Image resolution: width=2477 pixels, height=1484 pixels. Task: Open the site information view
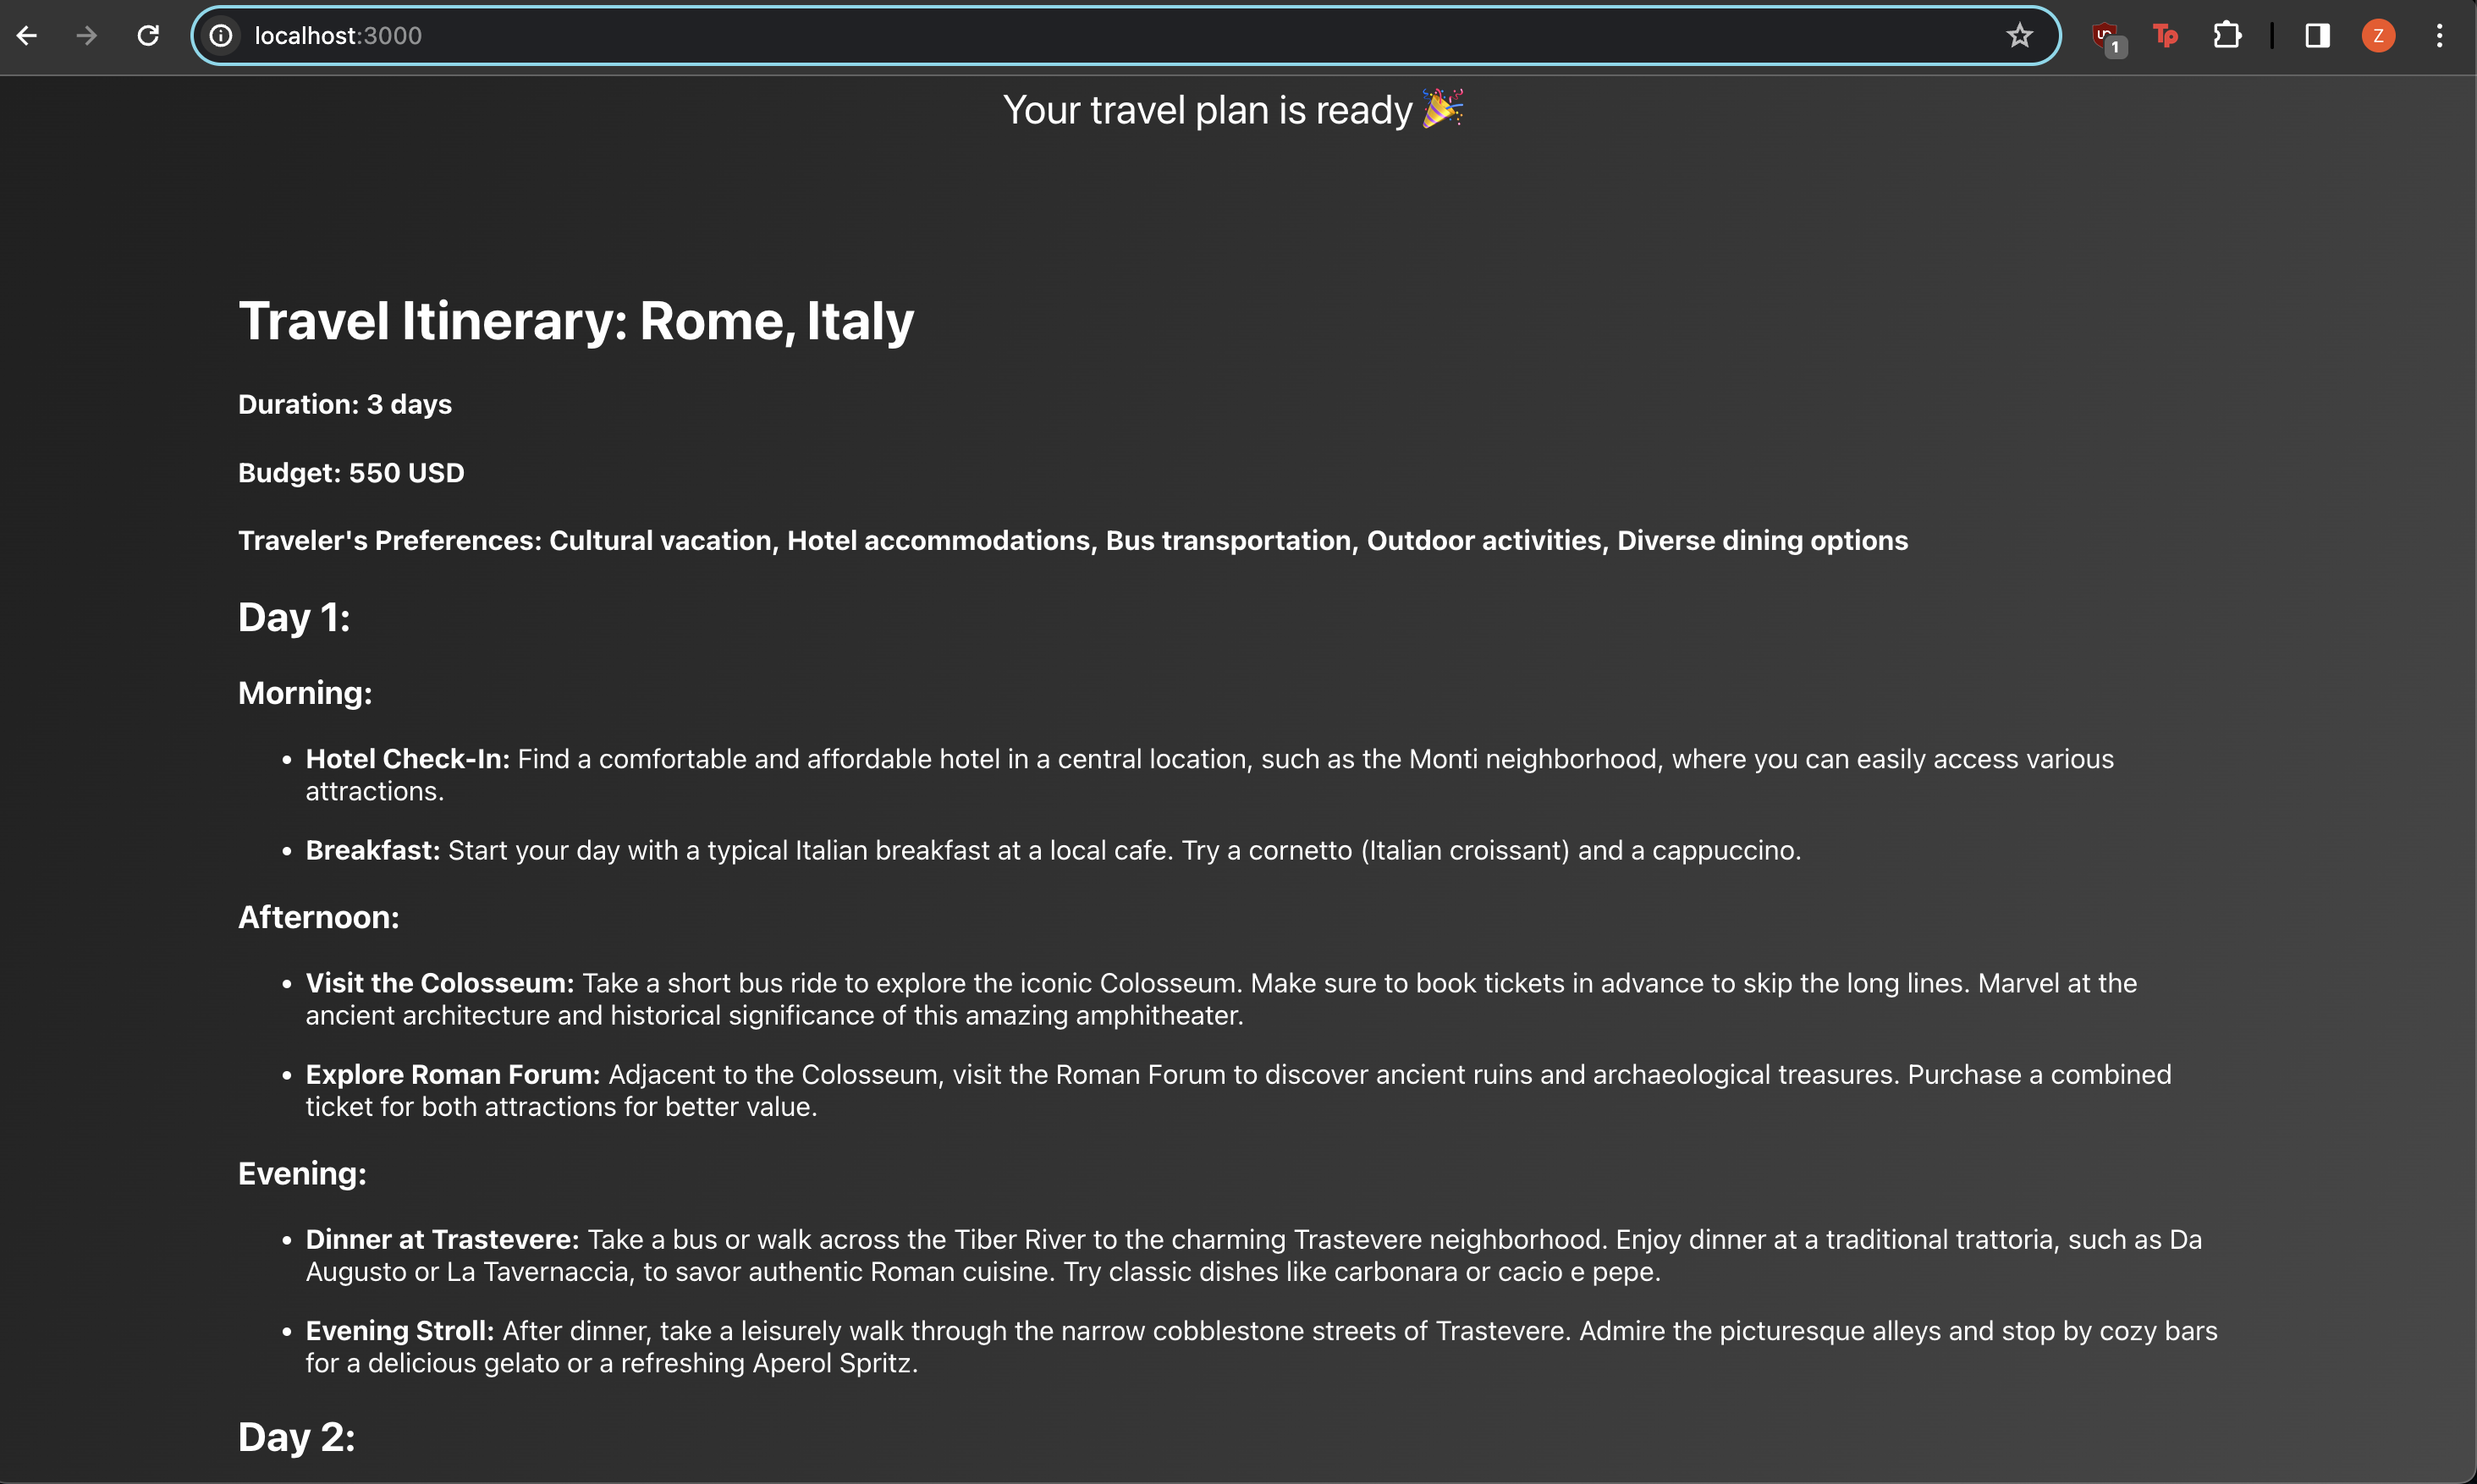tap(221, 35)
